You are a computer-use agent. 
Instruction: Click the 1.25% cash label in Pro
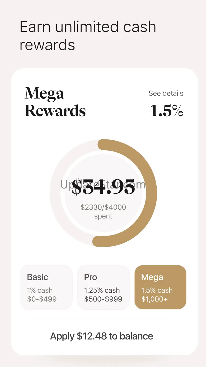102,290
